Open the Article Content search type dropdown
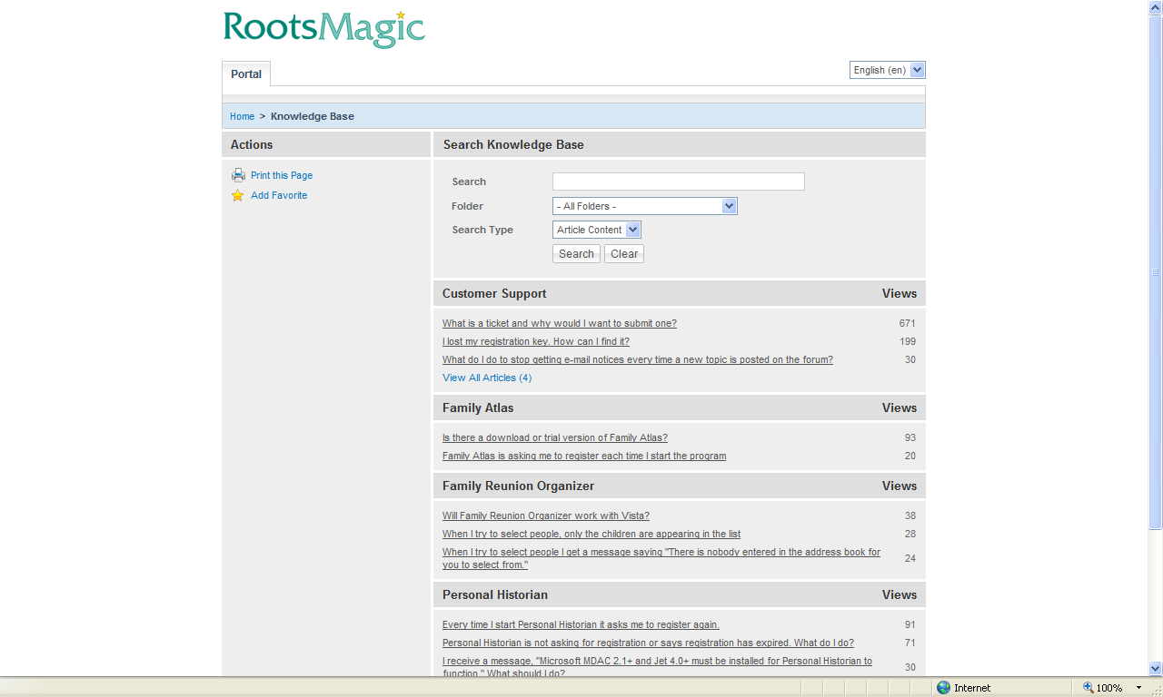 pos(597,230)
